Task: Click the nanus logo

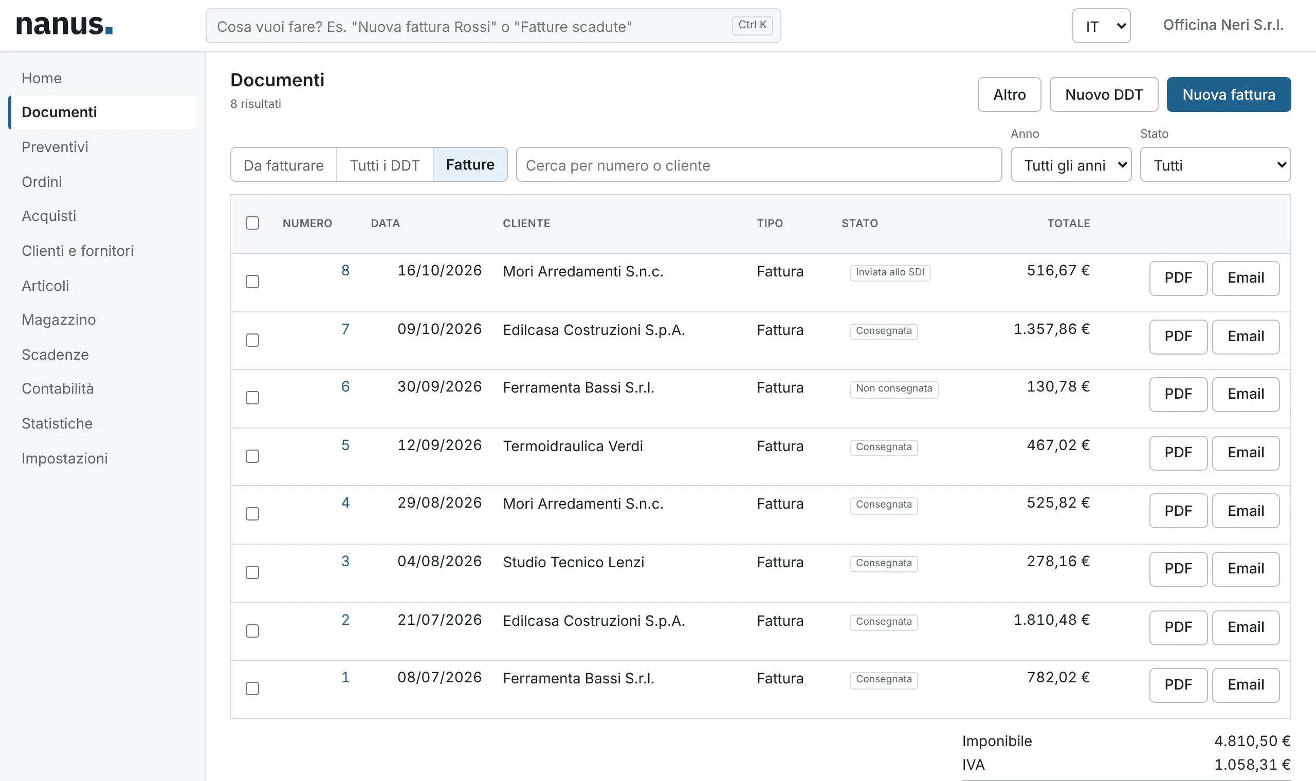Action: tap(64, 25)
